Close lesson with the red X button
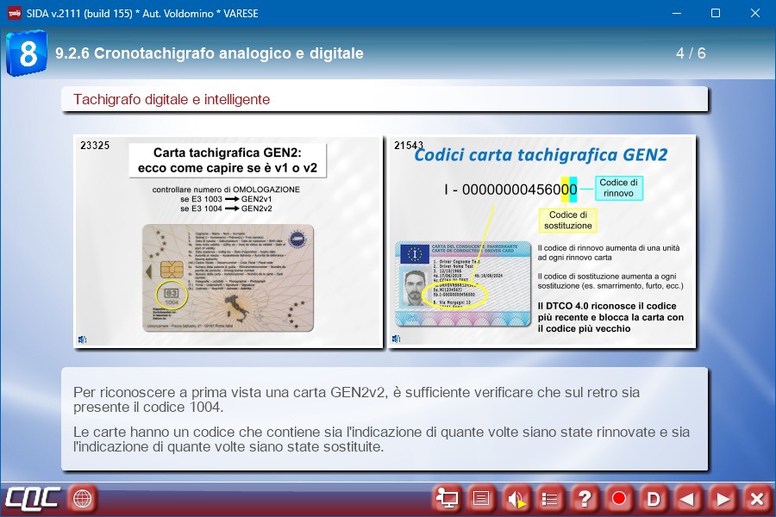 point(756,498)
